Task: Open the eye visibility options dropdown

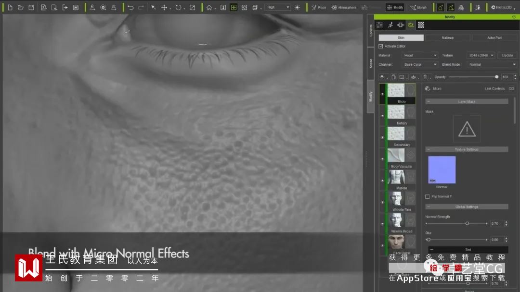Action: 383,77
